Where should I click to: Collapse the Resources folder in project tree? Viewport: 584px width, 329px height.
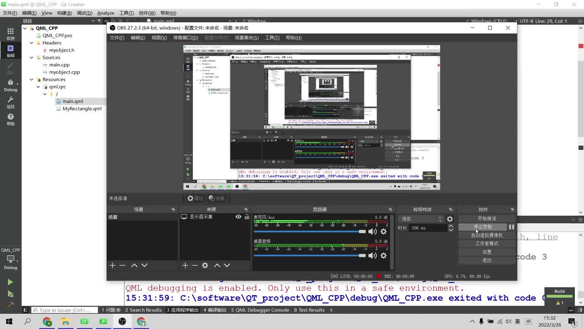pos(31,80)
